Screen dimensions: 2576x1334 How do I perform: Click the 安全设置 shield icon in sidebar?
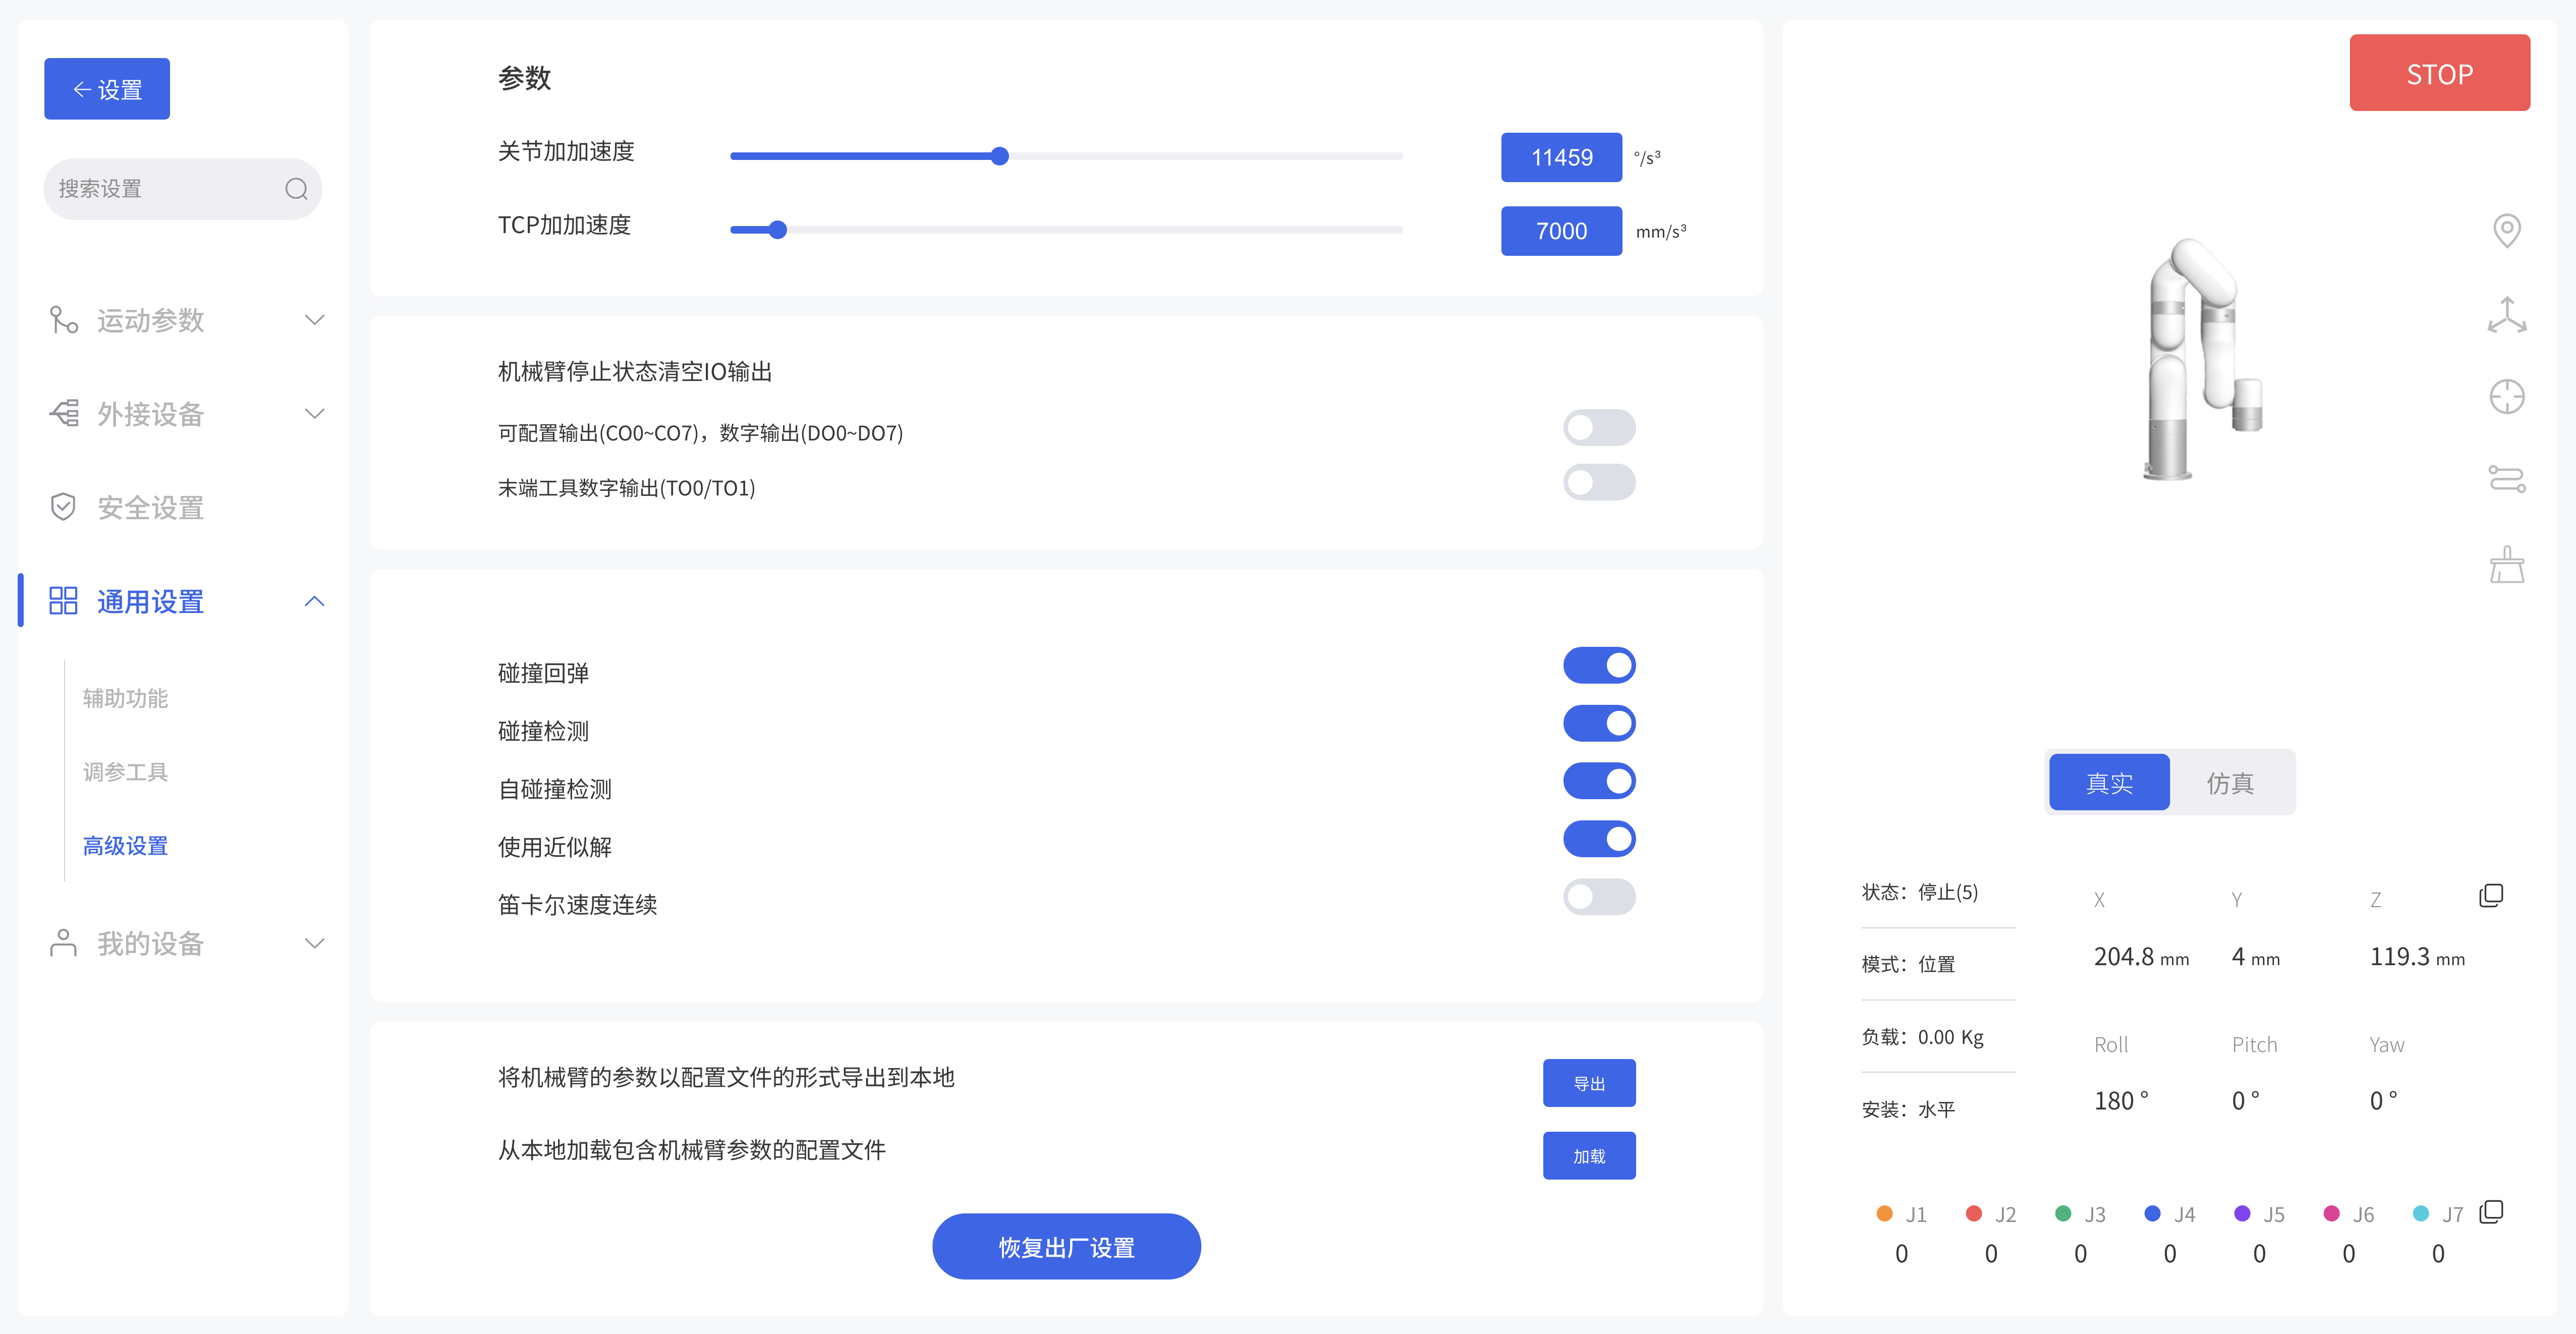point(63,507)
